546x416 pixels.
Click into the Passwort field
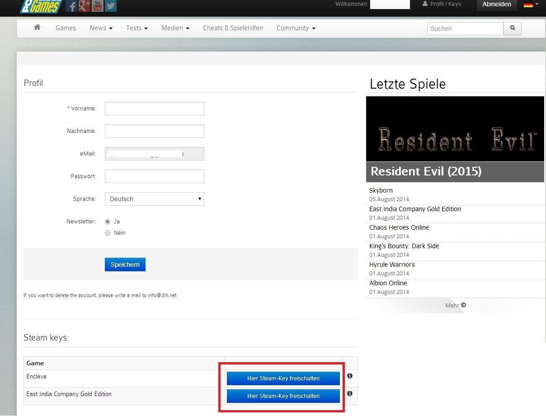(x=155, y=176)
